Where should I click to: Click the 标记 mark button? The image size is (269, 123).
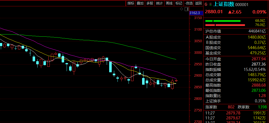pyautogui.click(x=179, y=3)
